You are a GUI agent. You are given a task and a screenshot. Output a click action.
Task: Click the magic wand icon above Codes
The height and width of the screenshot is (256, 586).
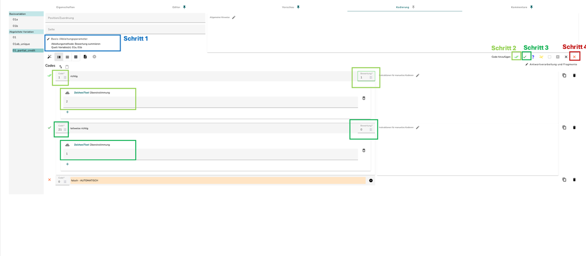click(49, 57)
